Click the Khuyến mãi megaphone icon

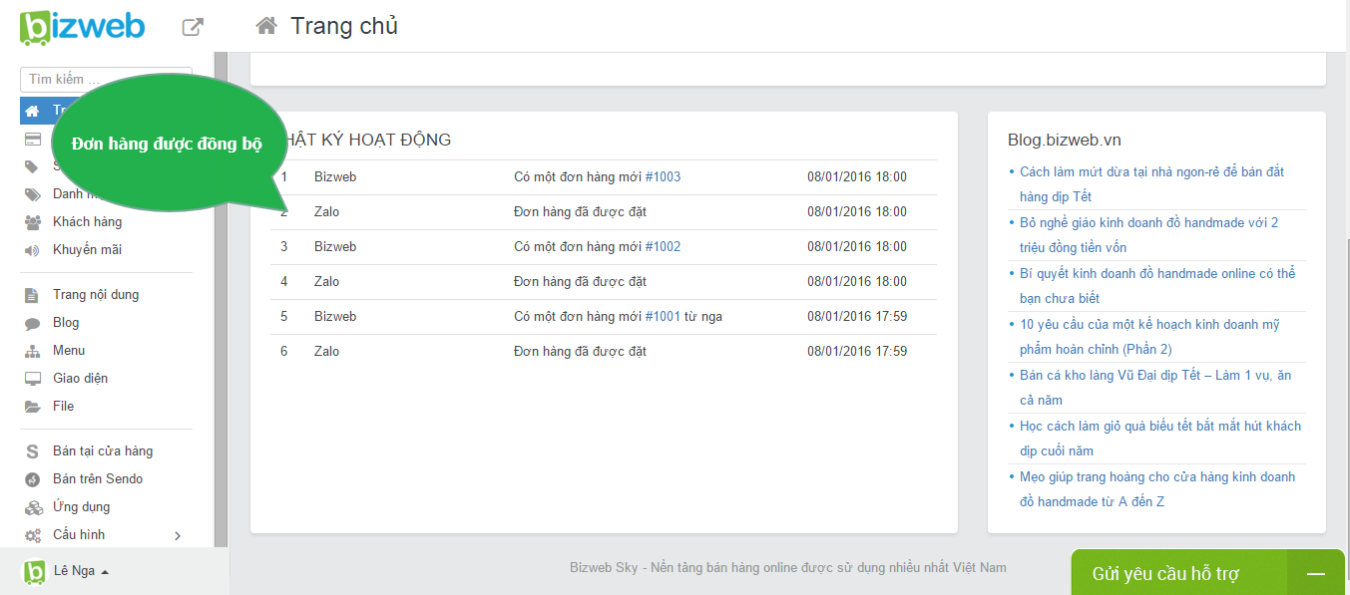[x=33, y=250]
